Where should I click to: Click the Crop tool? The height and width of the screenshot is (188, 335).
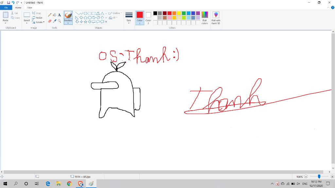[37, 13]
